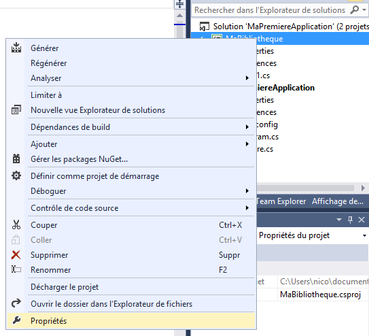This screenshot has height=336, width=369.
Task: Click the Générer build icon
Action: pos(16,48)
